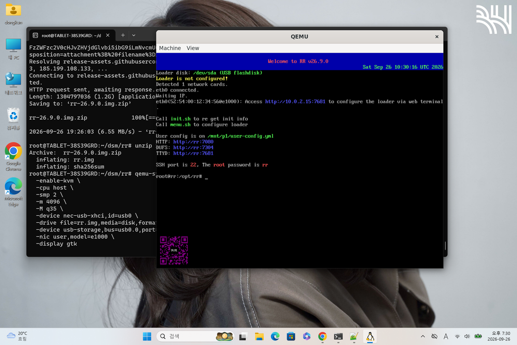The image size is (517, 345).
Task: Open the Machine menu in QEMU
Action: tap(170, 48)
